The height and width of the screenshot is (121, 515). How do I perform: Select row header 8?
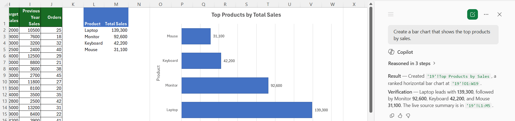click(4, 69)
